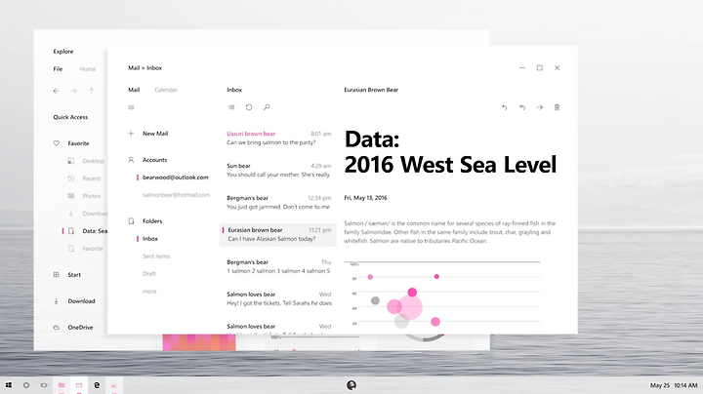Click the 'Eurasian Brown Bear' sender header
703x394 pixels.
[371, 90]
